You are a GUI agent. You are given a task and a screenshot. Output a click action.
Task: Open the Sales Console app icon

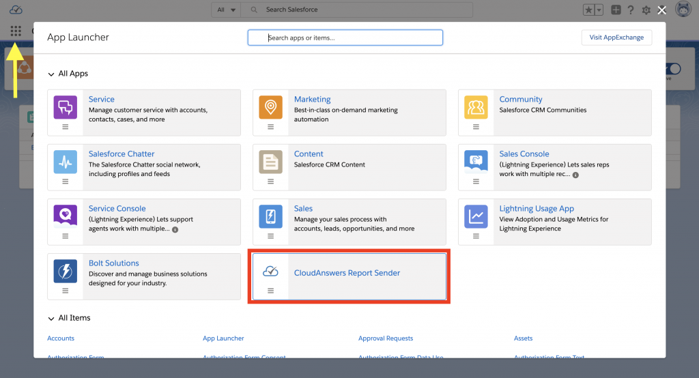(476, 162)
